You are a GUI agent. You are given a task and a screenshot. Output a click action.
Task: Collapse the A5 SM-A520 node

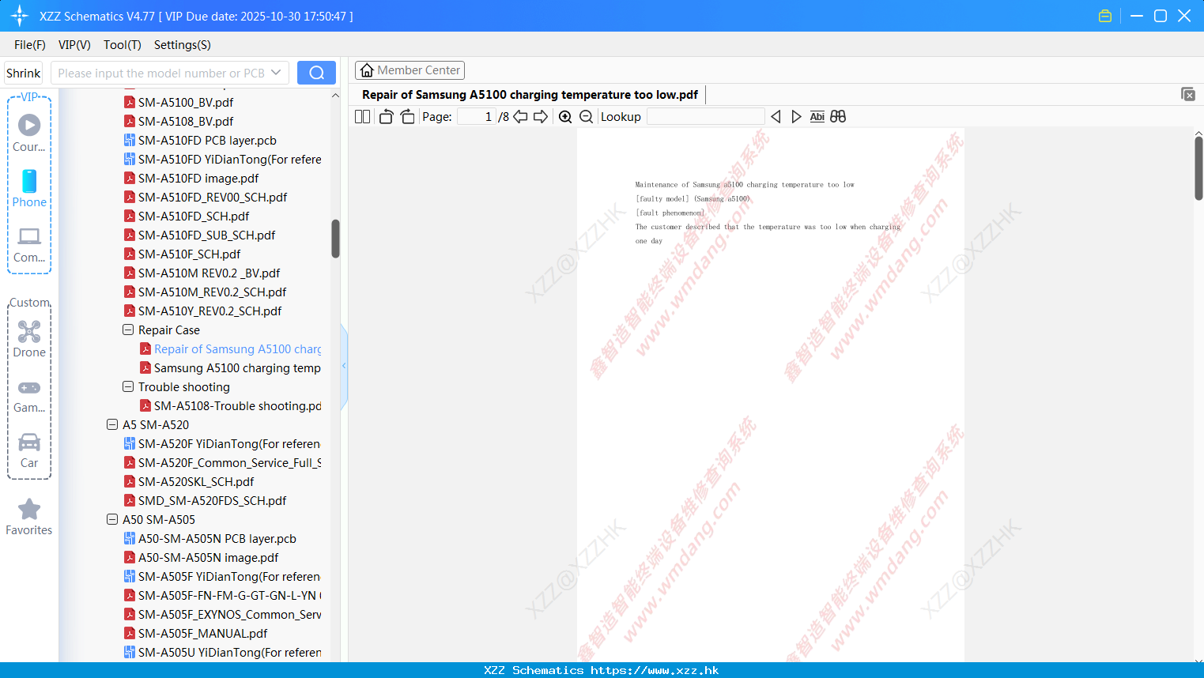point(112,424)
